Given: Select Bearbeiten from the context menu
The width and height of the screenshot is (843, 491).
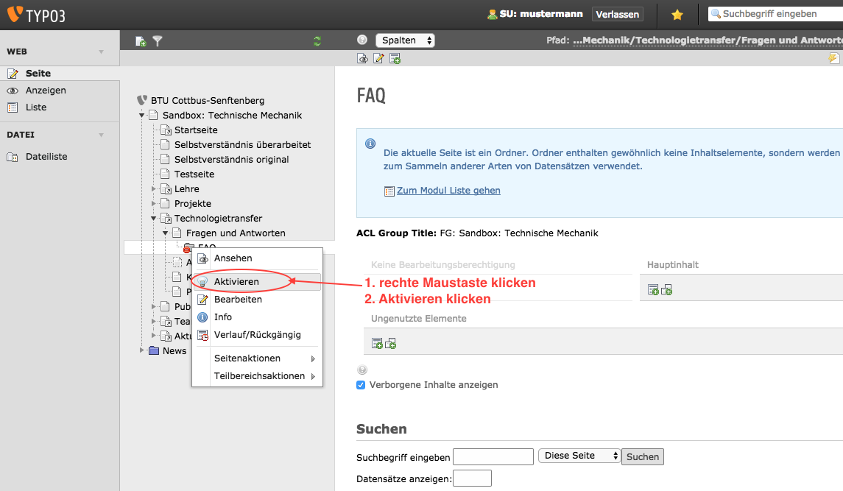Looking at the screenshot, I should click(238, 300).
